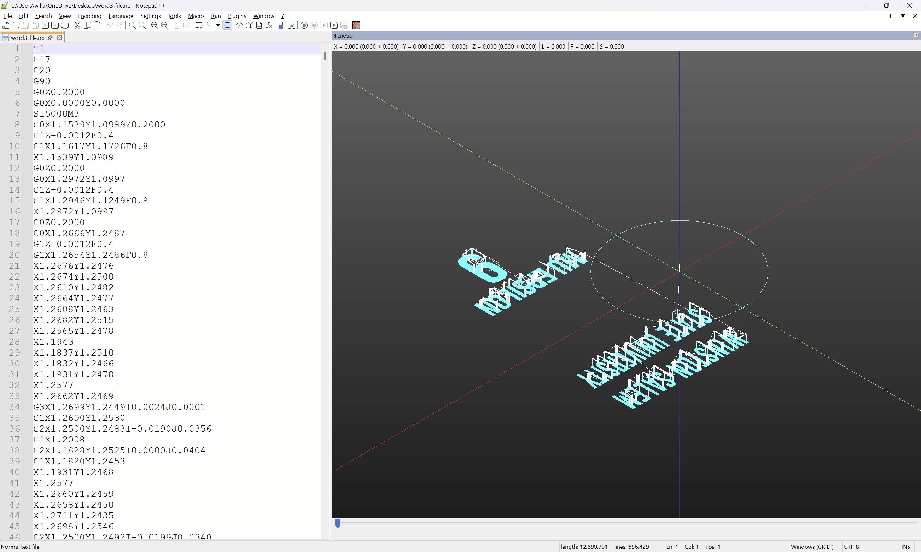
Task: Click the Monitoring eye toolbar icon
Action: 292,25
